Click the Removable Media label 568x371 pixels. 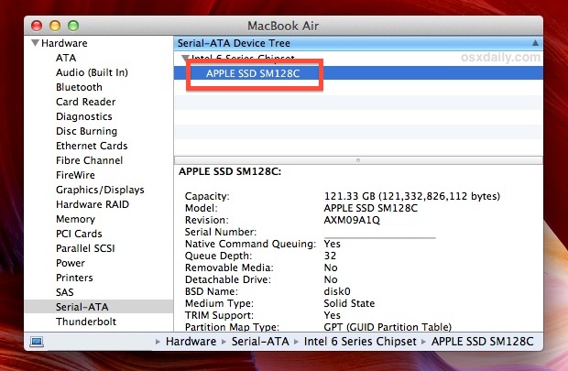tap(229, 267)
